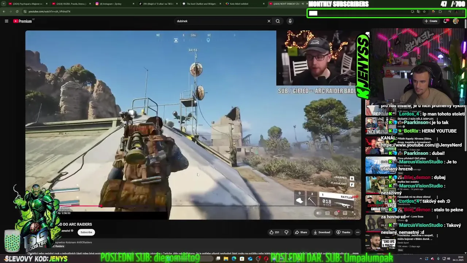Go back with the browser back arrow
Image resolution: width=467 pixels, height=263 pixels.
[x=4, y=11]
